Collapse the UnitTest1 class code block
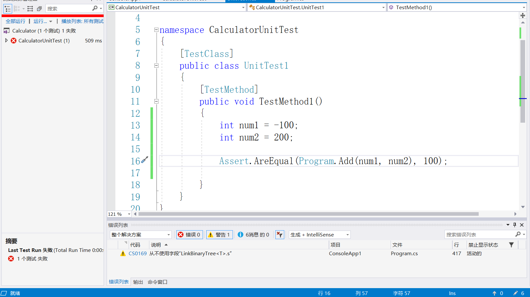This screenshot has height=297, width=530. [156, 66]
